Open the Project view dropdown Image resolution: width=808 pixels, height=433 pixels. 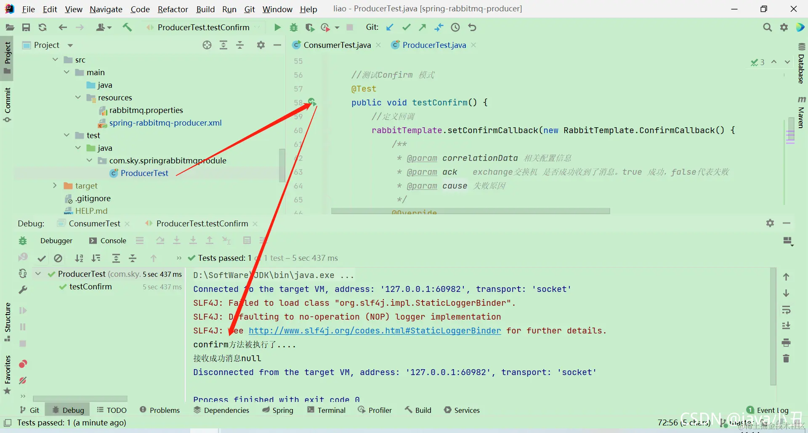click(70, 45)
